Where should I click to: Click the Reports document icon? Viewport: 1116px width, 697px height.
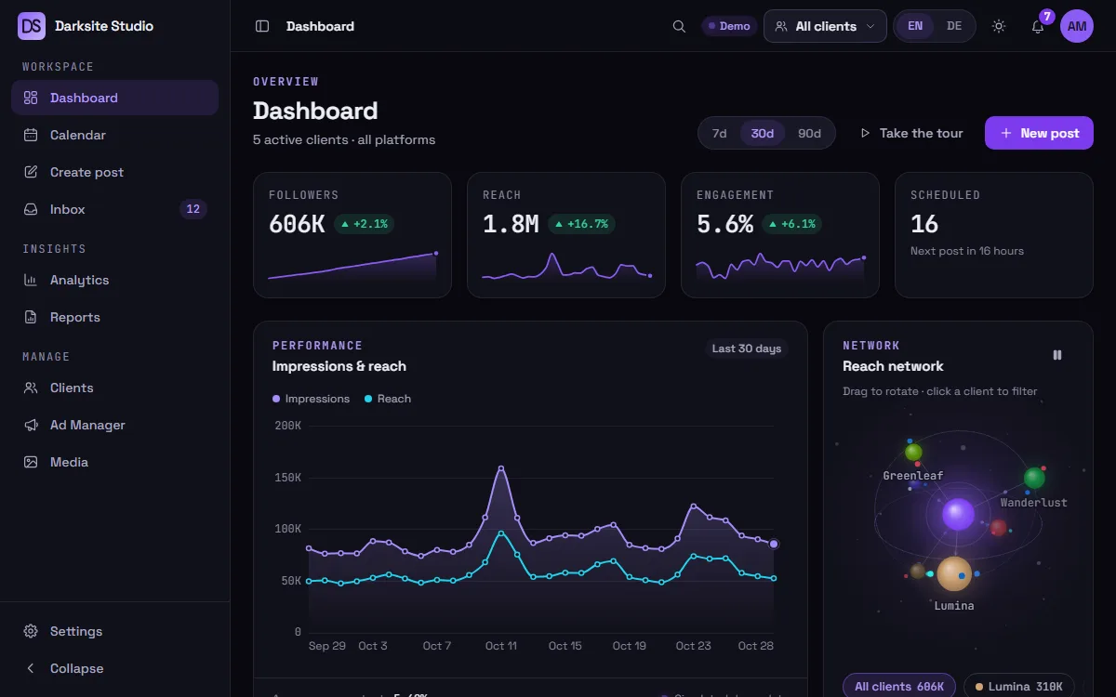click(31, 317)
